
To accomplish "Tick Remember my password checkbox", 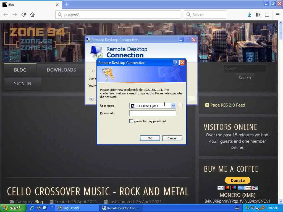I will click(x=131, y=121).
